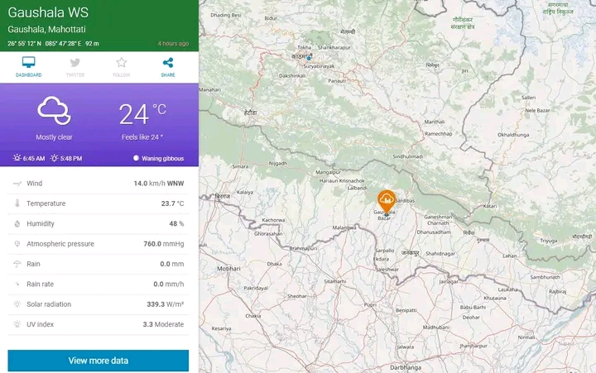Screen dimensions: 596x373
Task: Click the Mostly clear cloud icon
Action: [x=54, y=110]
